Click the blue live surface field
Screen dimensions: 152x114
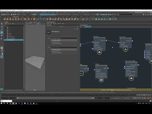[x=47, y=15]
